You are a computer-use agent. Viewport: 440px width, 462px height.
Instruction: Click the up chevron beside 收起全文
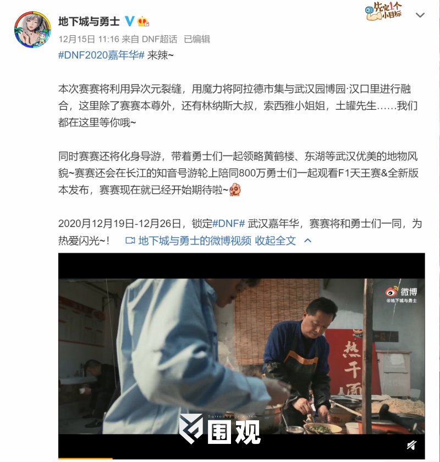click(x=307, y=241)
